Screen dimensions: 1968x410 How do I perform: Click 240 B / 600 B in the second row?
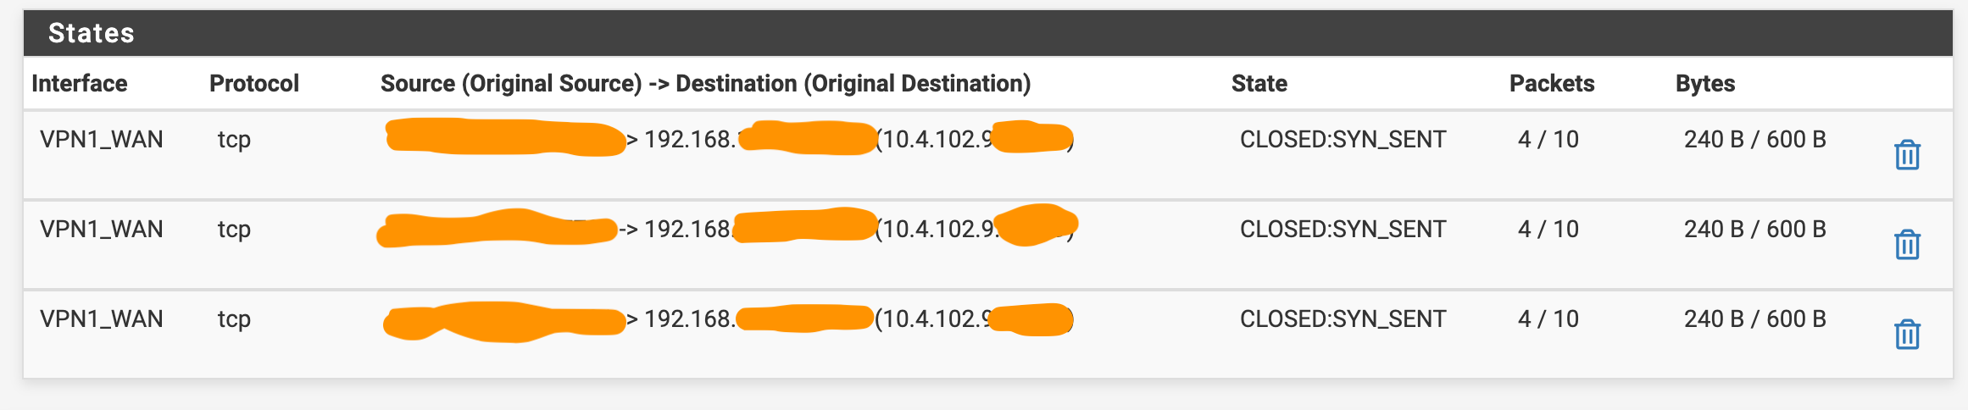pos(1755,229)
